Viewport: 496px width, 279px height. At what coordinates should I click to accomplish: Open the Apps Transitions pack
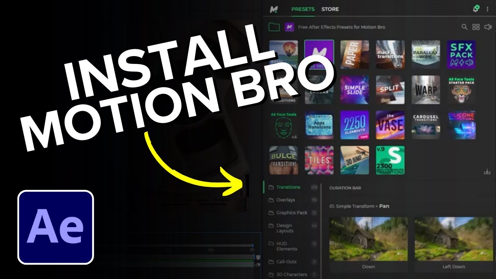point(319,125)
